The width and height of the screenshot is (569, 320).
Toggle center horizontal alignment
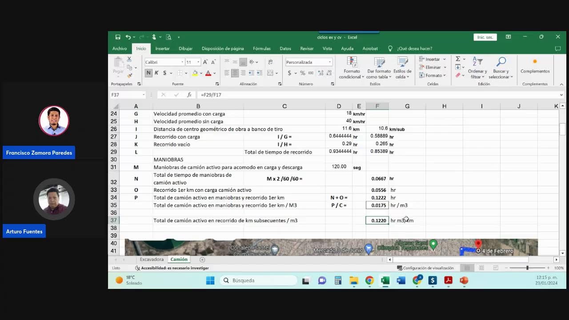coord(235,73)
